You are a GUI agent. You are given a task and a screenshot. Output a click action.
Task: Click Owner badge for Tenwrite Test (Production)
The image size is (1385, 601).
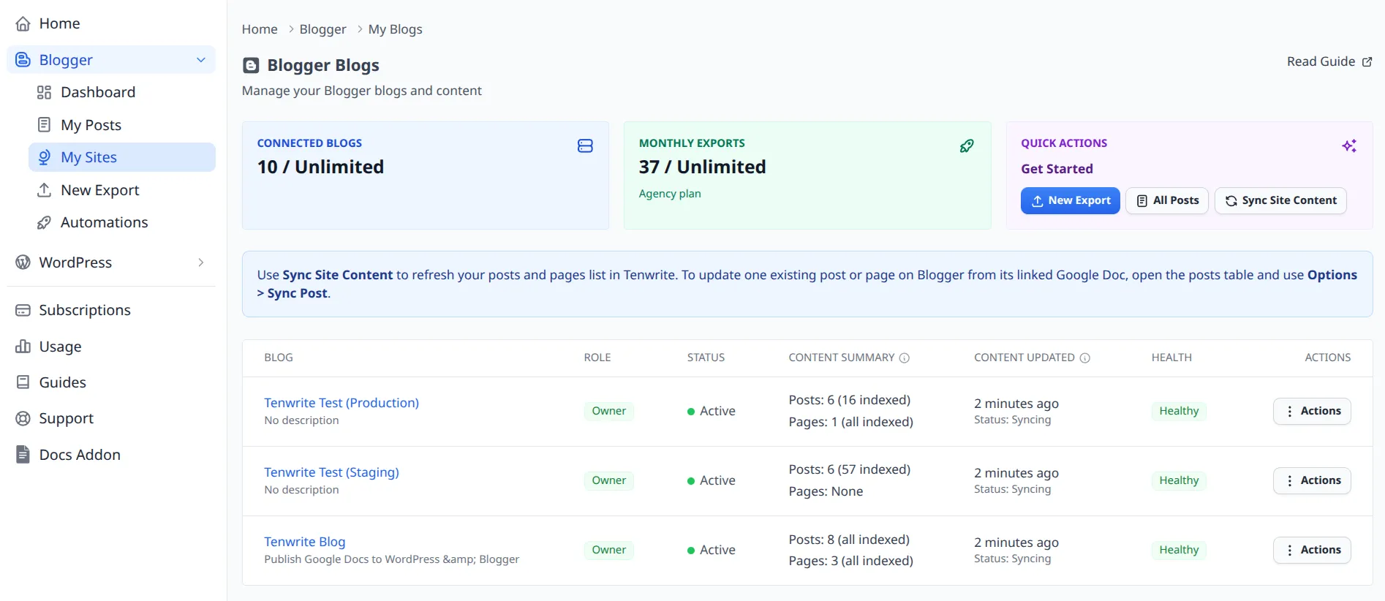[609, 411]
